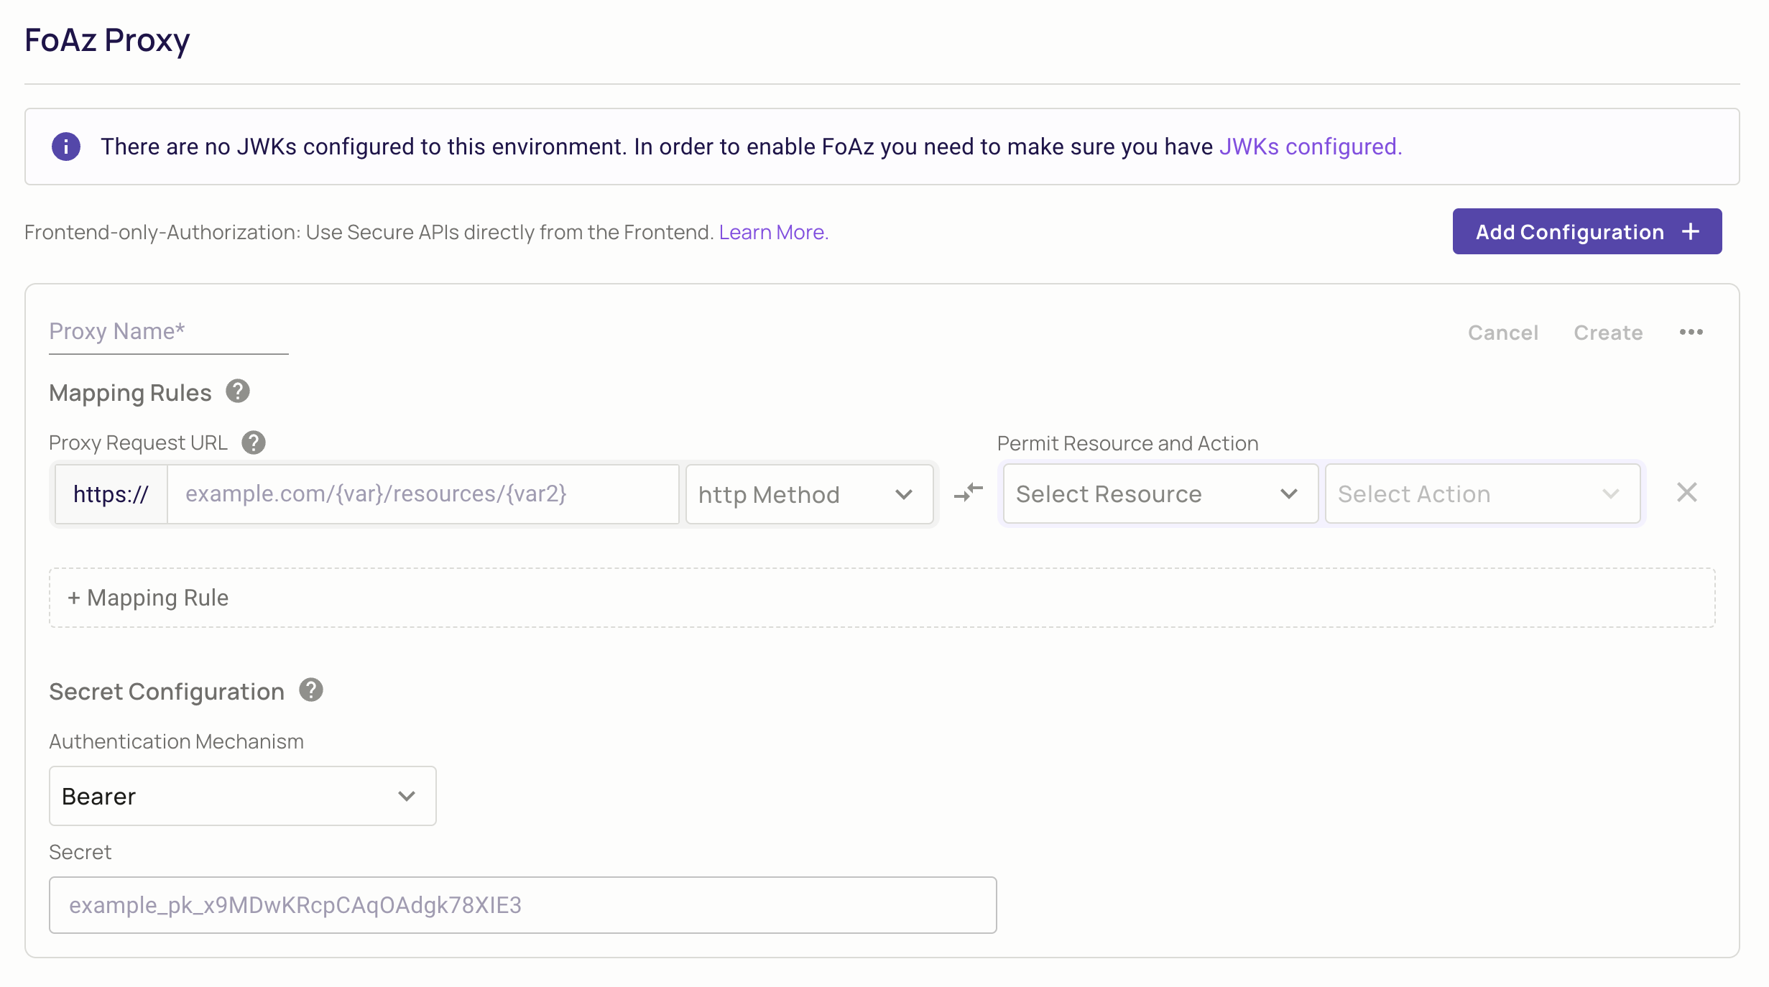Expand Bearer authentication mechanism dropdown
This screenshot has width=1769, height=987.
242,796
